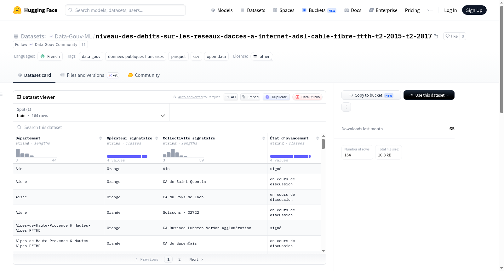
Task: Switch to the Community tab
Action: [x=144, y=75]
